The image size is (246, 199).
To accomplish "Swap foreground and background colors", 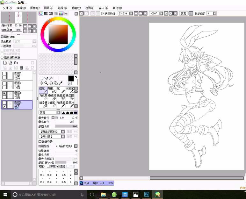I will pos(76,77).
